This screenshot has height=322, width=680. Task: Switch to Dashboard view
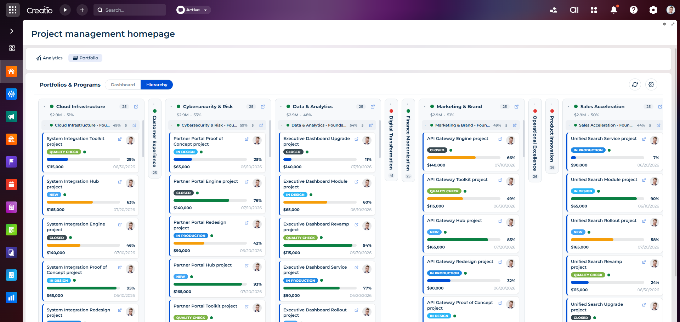(x=123, y=85)
